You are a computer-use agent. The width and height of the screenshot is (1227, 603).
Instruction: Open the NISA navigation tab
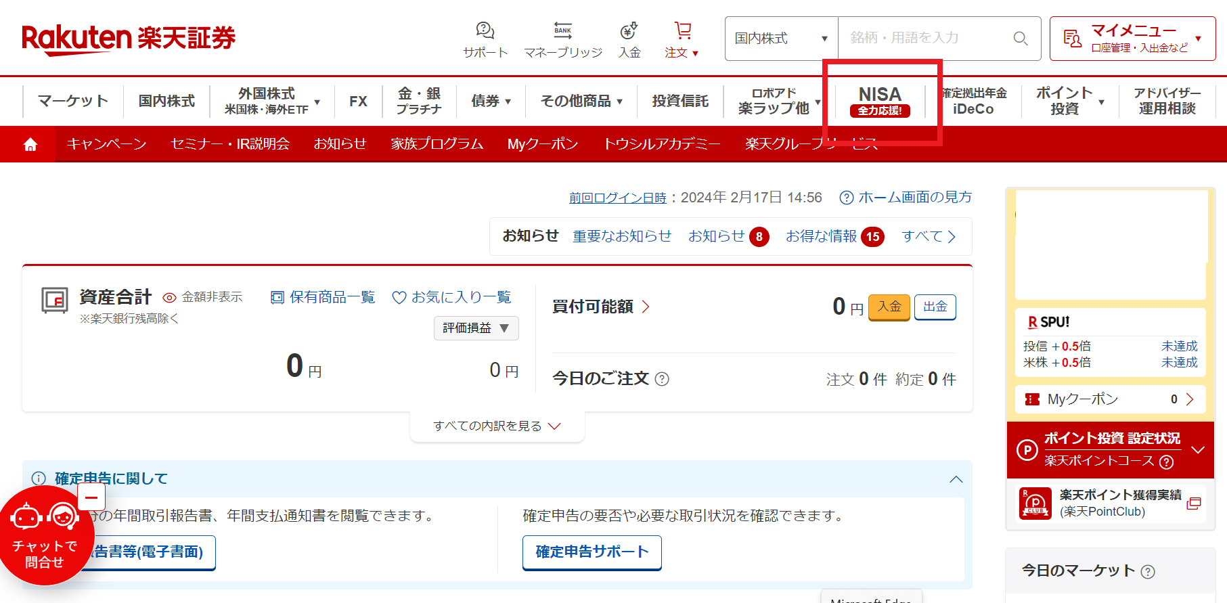coord(880,100)
